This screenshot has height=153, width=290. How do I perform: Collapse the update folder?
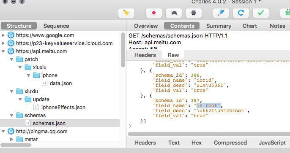click(20, 99)
